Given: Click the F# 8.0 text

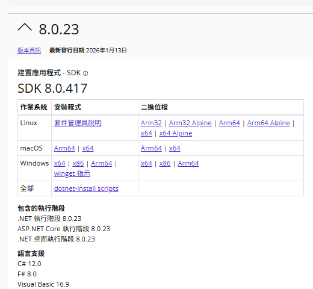Looking at the screenshot, I should [27, 274].
